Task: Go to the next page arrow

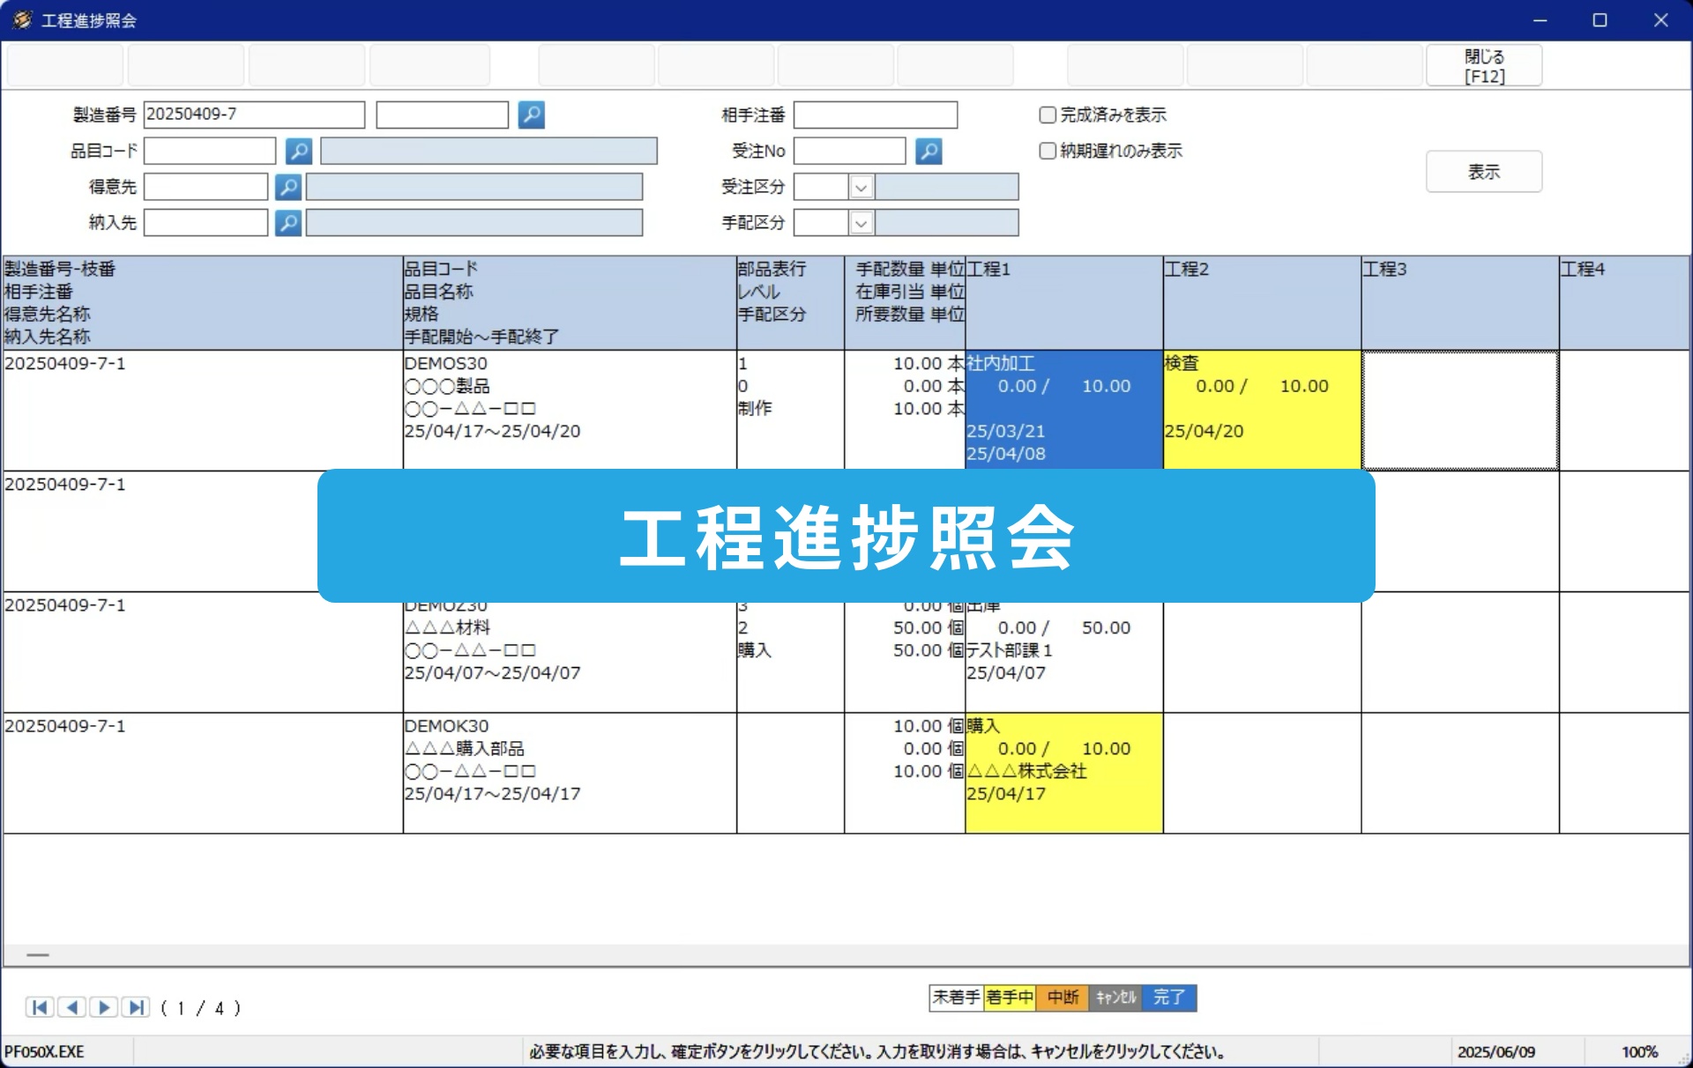Action: click(104, 1007)
